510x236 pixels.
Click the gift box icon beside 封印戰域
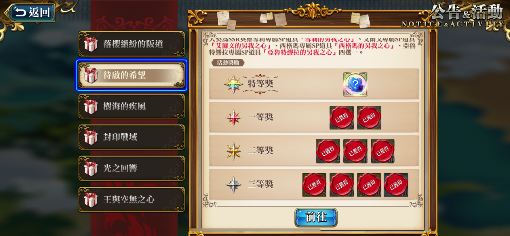click(x=91, y=137)
